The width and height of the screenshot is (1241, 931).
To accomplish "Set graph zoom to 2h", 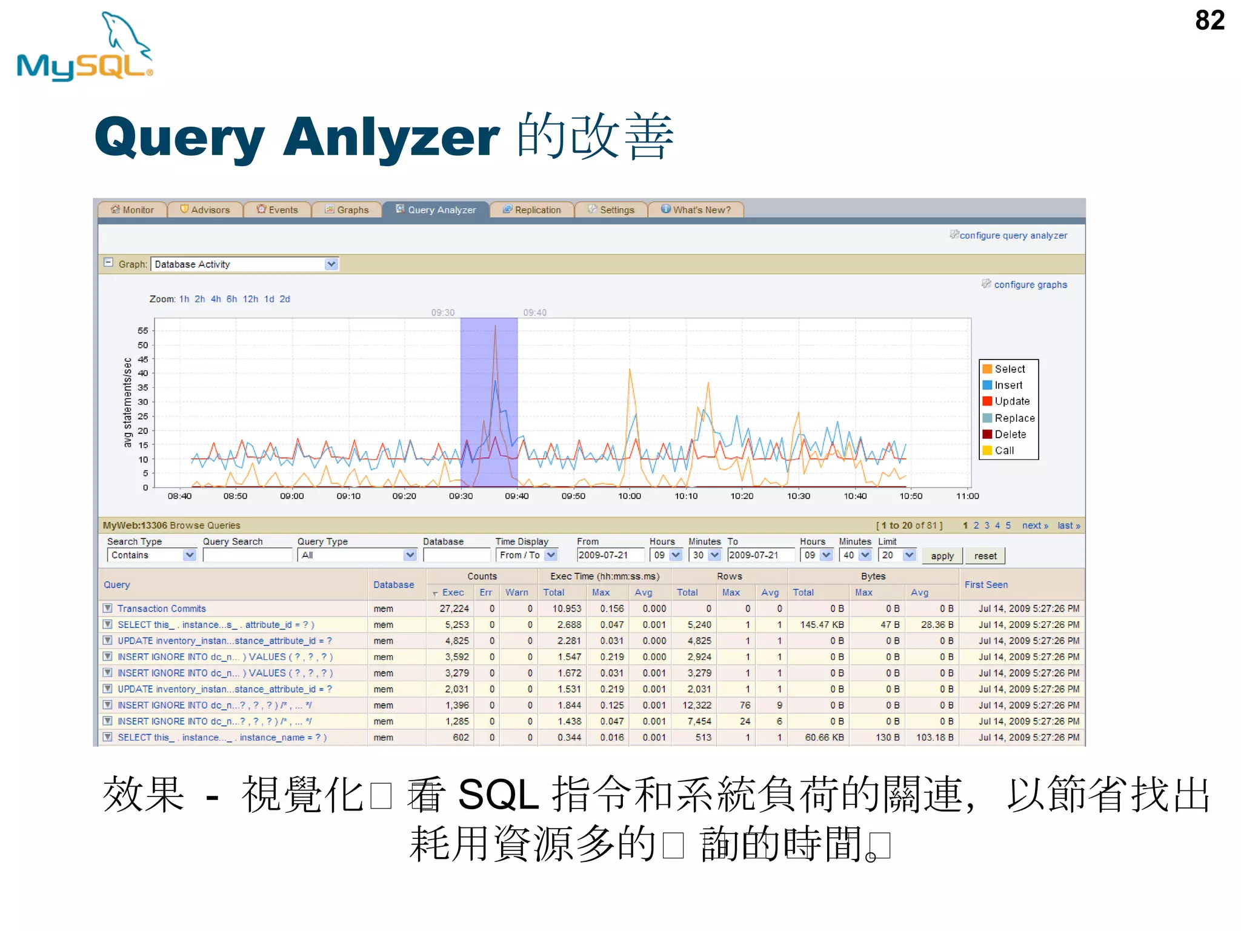I will click(199, 299).
